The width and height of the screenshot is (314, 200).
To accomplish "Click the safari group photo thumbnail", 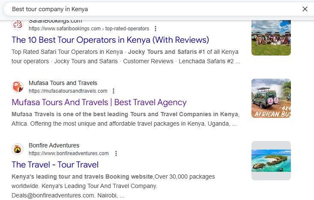I will [271, 37].
